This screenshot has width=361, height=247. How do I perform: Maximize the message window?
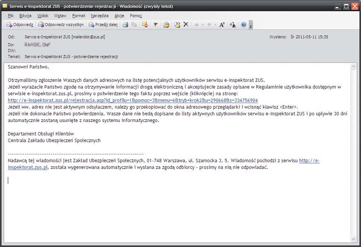(x=346, y=6)
